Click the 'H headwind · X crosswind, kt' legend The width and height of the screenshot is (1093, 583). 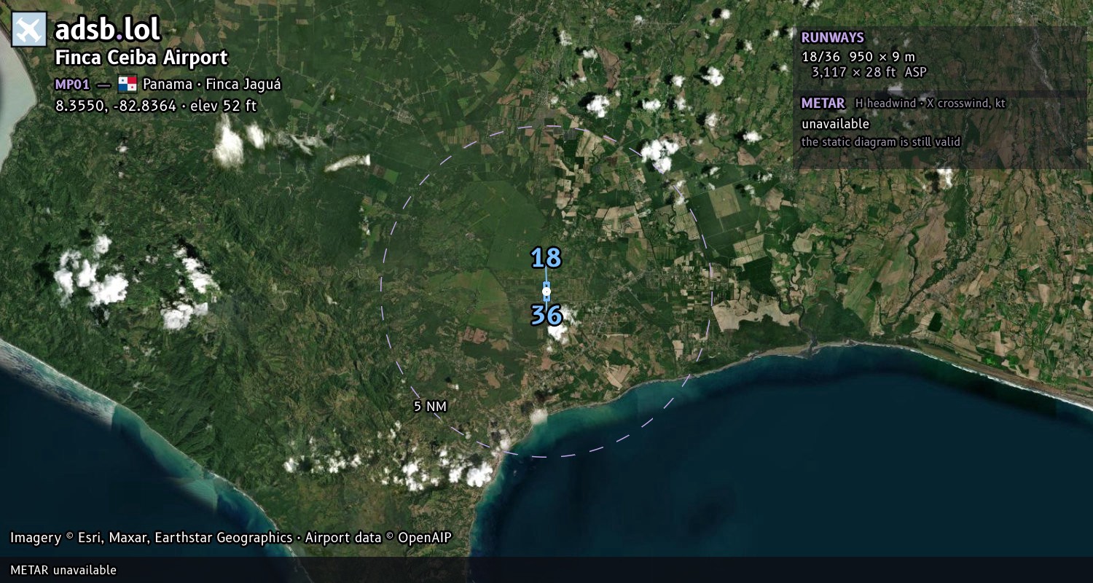pyautogui.click(x=931, y=103)
